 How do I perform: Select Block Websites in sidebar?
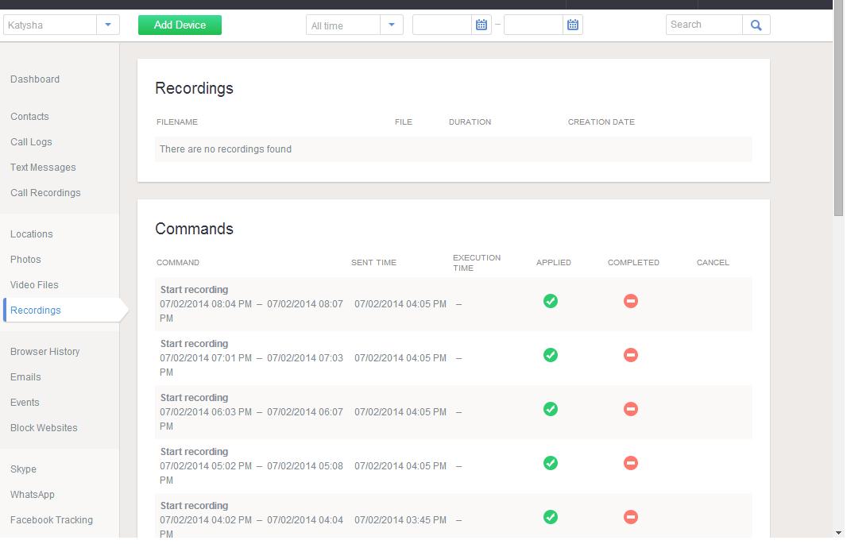[x=44, y=428]
